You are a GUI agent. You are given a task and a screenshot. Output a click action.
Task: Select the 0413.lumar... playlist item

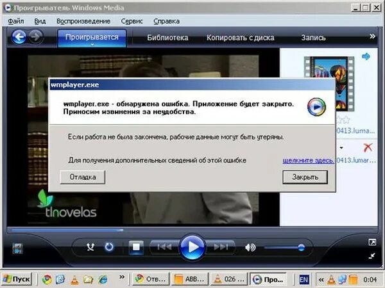click(x=355, y=161)
